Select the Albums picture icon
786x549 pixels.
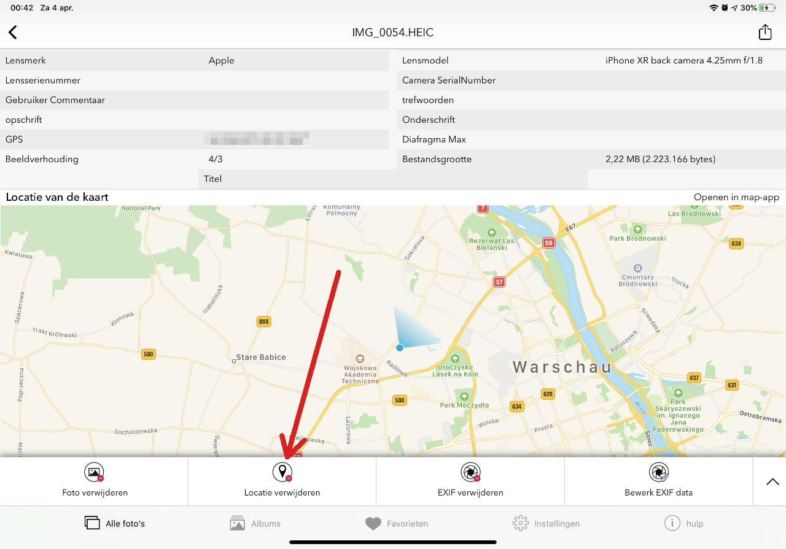pyautogui.click(x=237, y=523)
